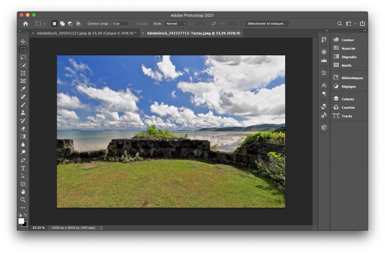The width and height of the screenshot is (385, 253).
Task: Open the Nuancier panel
Action: coord(349,48)
